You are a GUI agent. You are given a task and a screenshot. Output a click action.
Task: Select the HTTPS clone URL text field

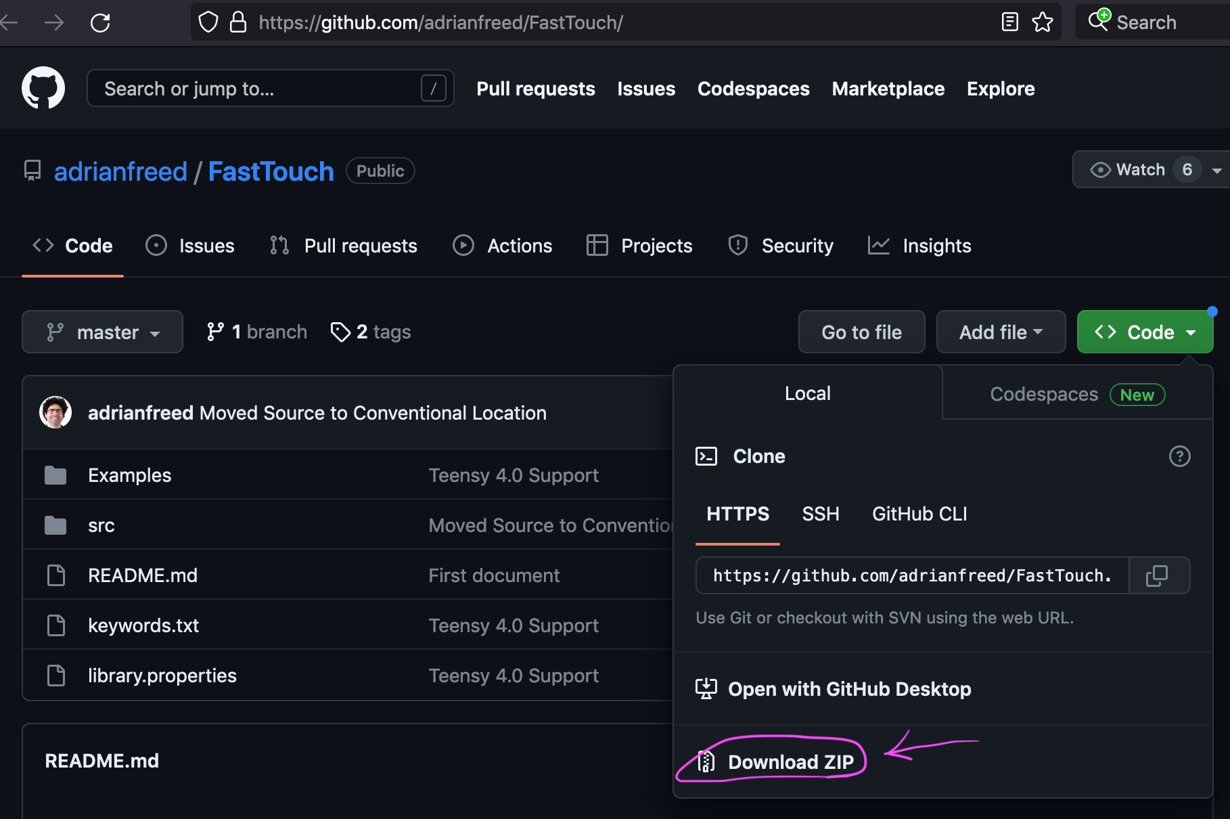[x=912, y=575]
